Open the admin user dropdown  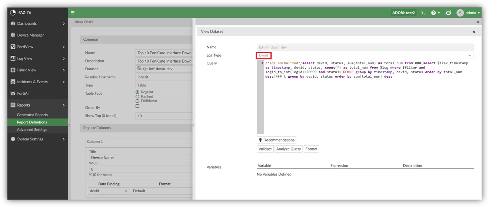[473, 13]
